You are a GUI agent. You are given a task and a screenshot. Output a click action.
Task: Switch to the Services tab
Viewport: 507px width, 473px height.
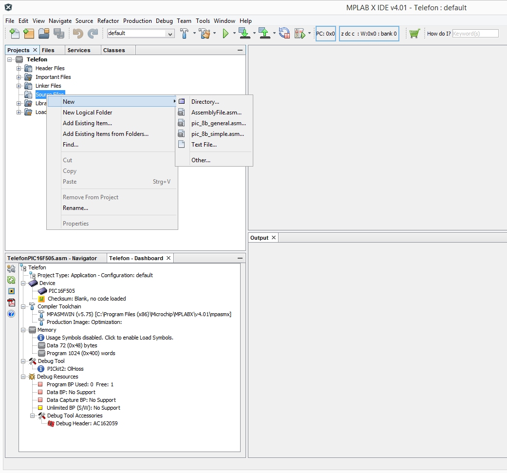pyautogui.click(x=82, y=50)
